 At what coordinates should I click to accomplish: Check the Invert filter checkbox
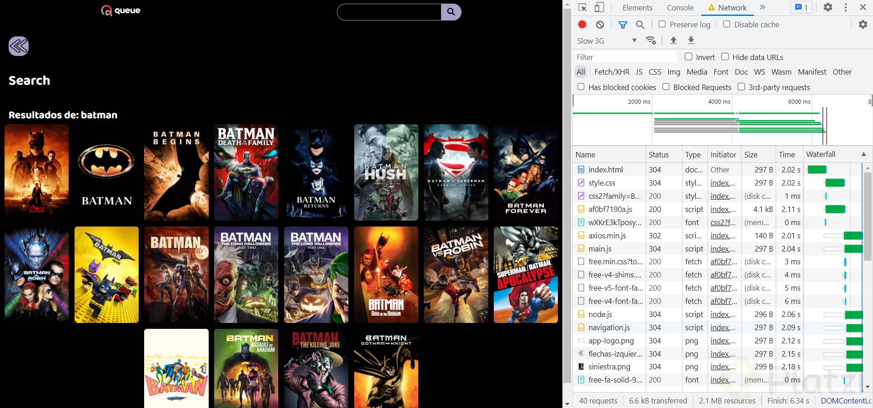click(x=688, y=57)
